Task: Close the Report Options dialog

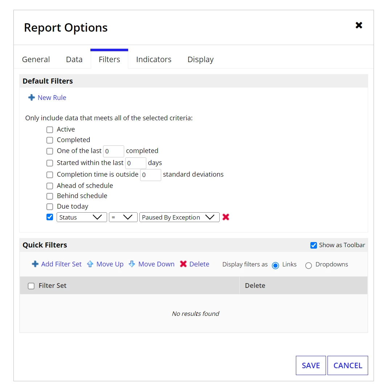Action: 359,25
